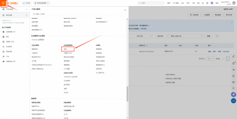Image resolution: width=237 pixels, height=119 pixels.
Task: Open the notifications bell
Action: [203, 3]
